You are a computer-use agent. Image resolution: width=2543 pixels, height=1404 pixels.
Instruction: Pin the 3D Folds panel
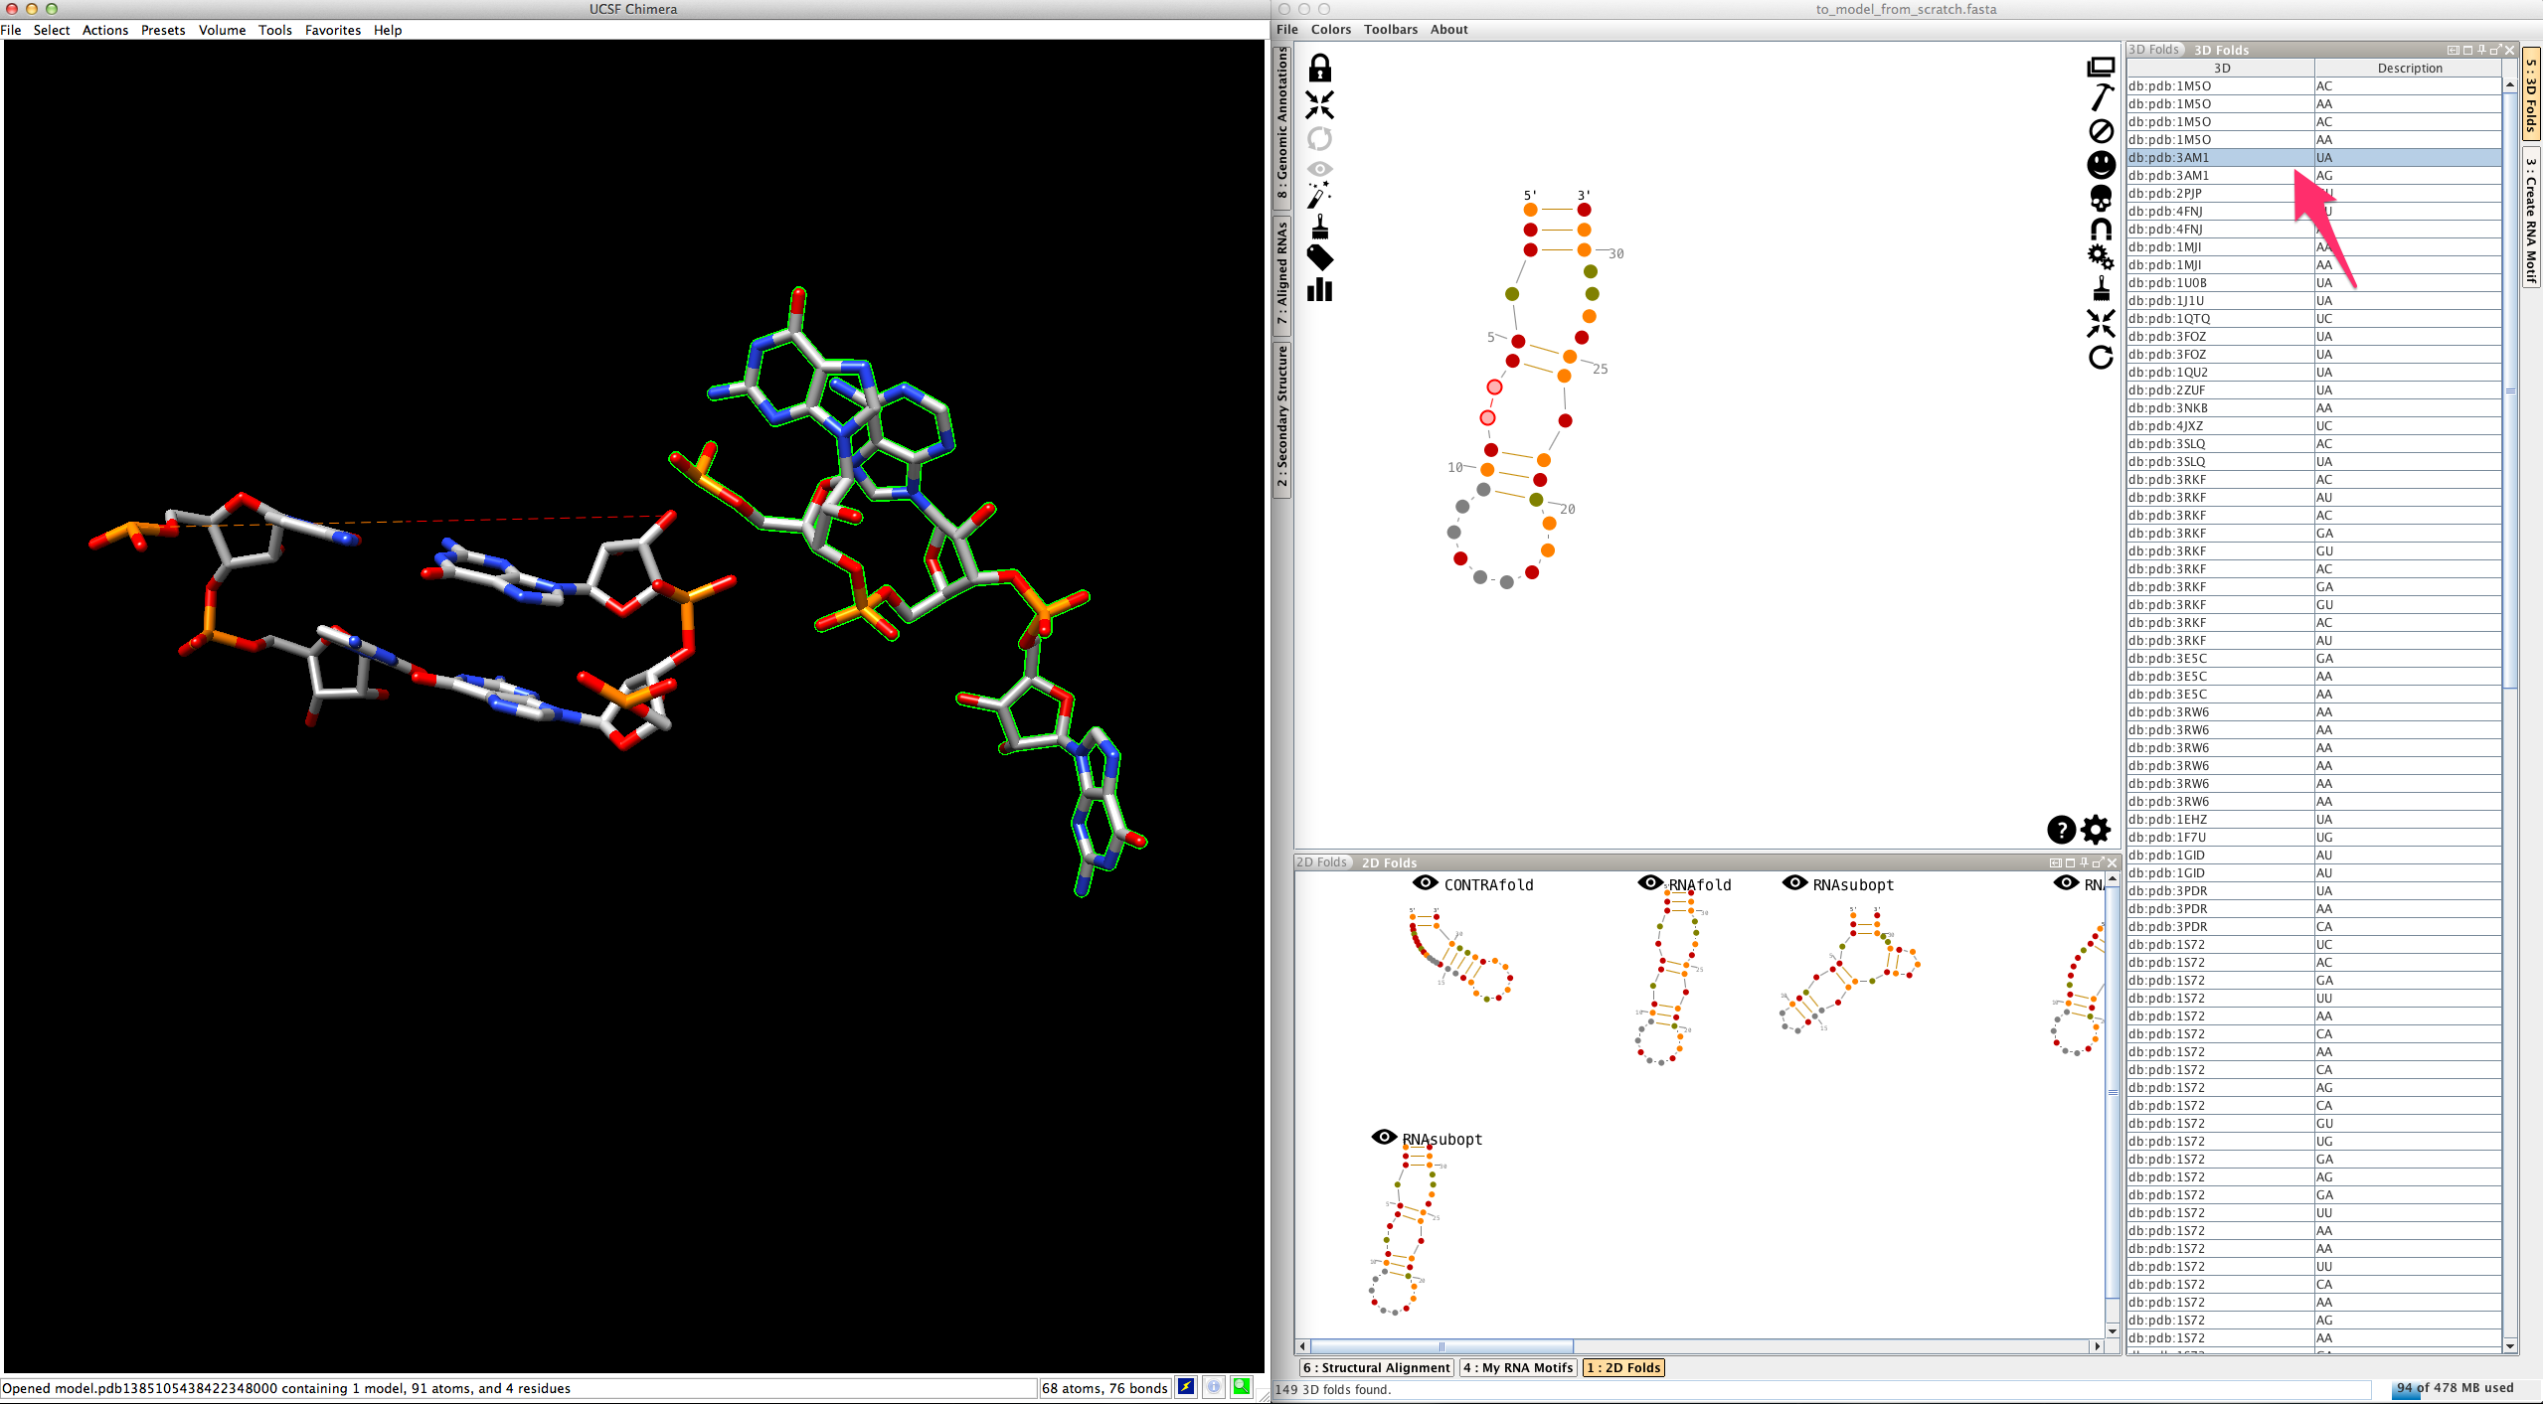[x=2481, y=50]
